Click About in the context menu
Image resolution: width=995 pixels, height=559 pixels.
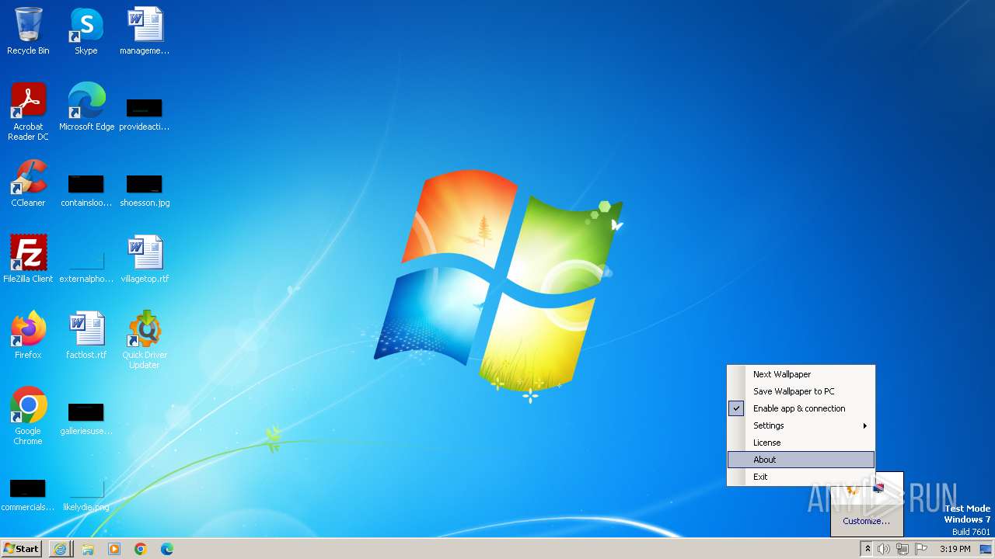click(801, 460)
